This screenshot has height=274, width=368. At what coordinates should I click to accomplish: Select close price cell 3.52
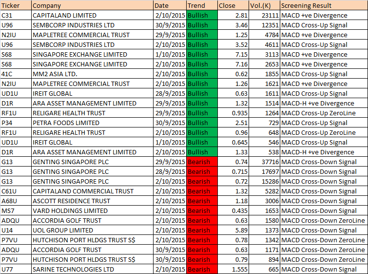(233, 44)
